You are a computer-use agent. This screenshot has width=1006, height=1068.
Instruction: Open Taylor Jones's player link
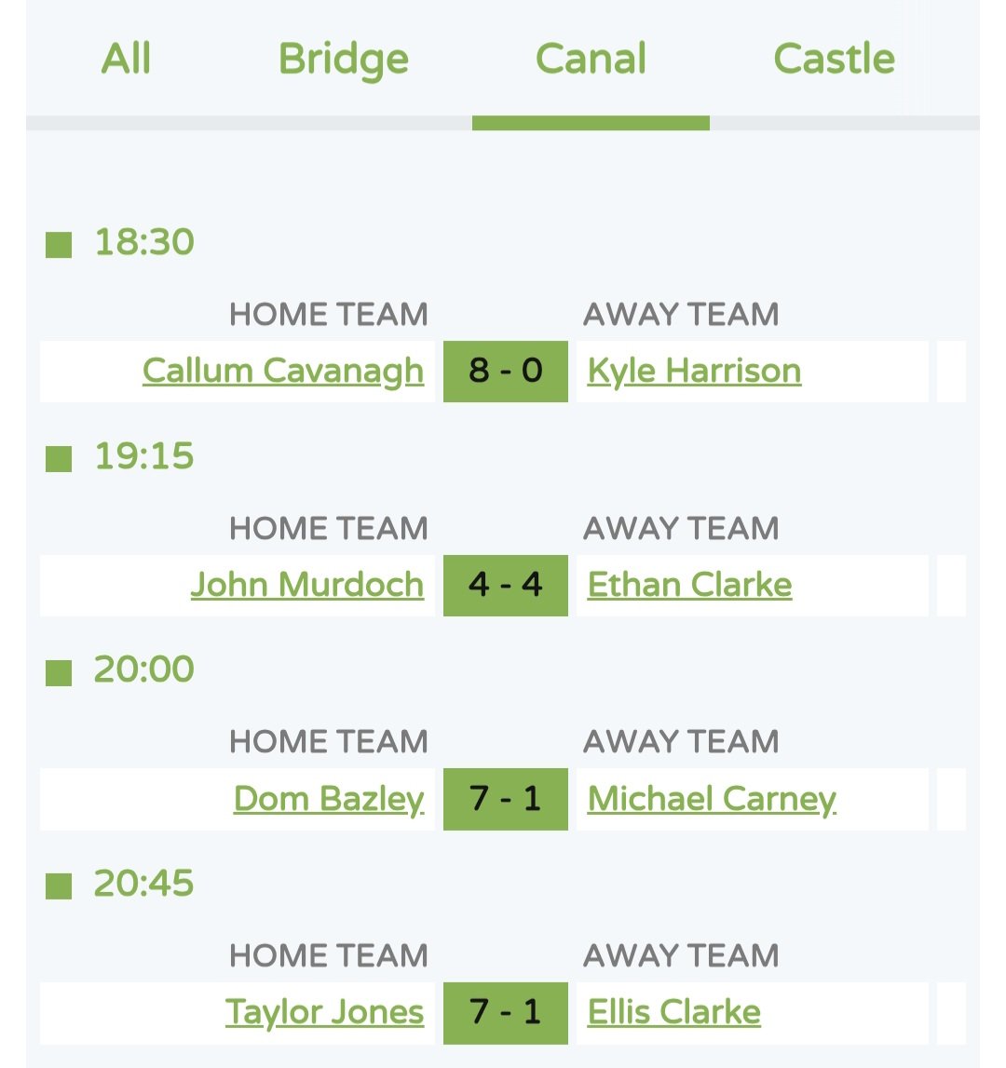pyautogui.click(x=324, y=1013)
